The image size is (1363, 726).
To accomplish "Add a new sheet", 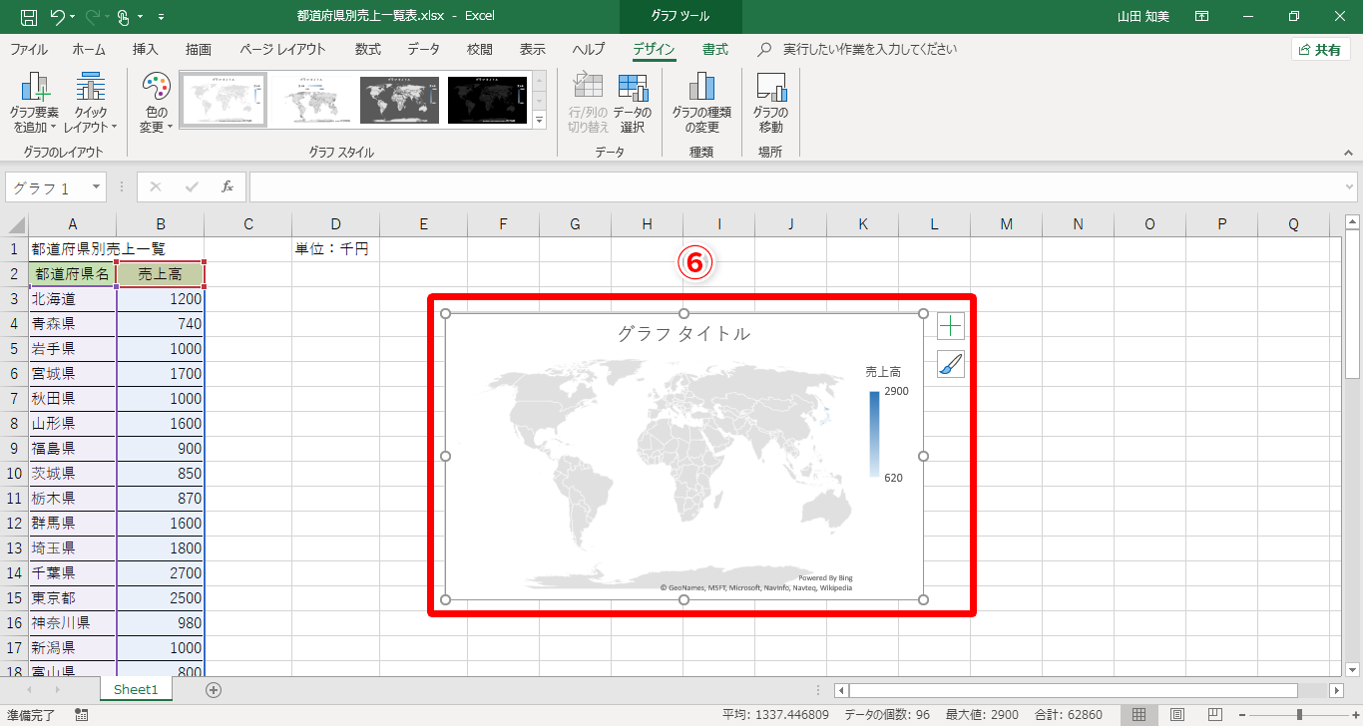I will coord(213,689).
